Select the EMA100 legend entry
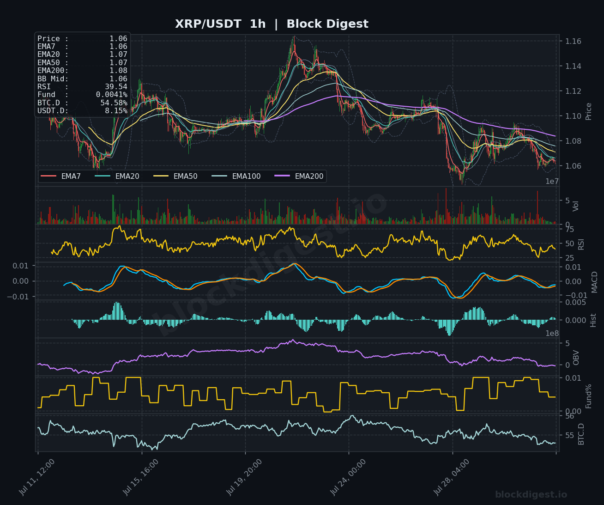Image resolution: width=604 pixels, height=505 pixels. (x=236, y=176)
